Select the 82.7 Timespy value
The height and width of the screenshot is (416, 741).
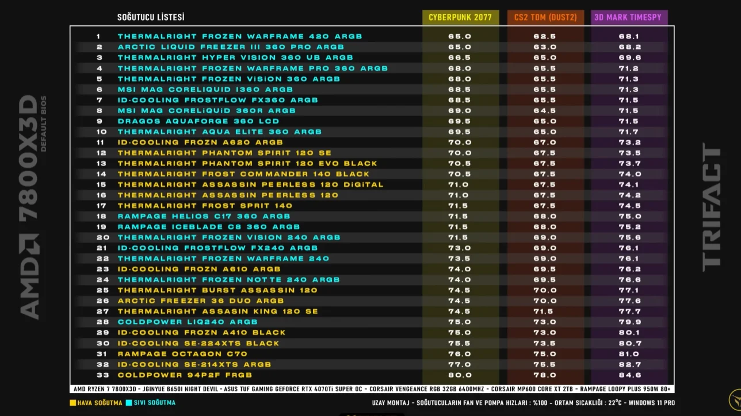[x=629, y=364]
